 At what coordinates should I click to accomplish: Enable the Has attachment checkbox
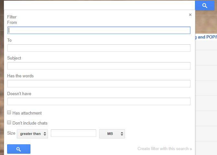click(9, 113)
